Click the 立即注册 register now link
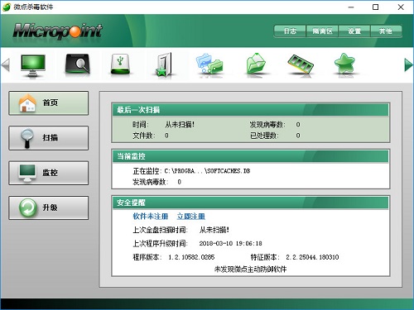The height and width of the screenshot is (310, 414). point(191,217)
